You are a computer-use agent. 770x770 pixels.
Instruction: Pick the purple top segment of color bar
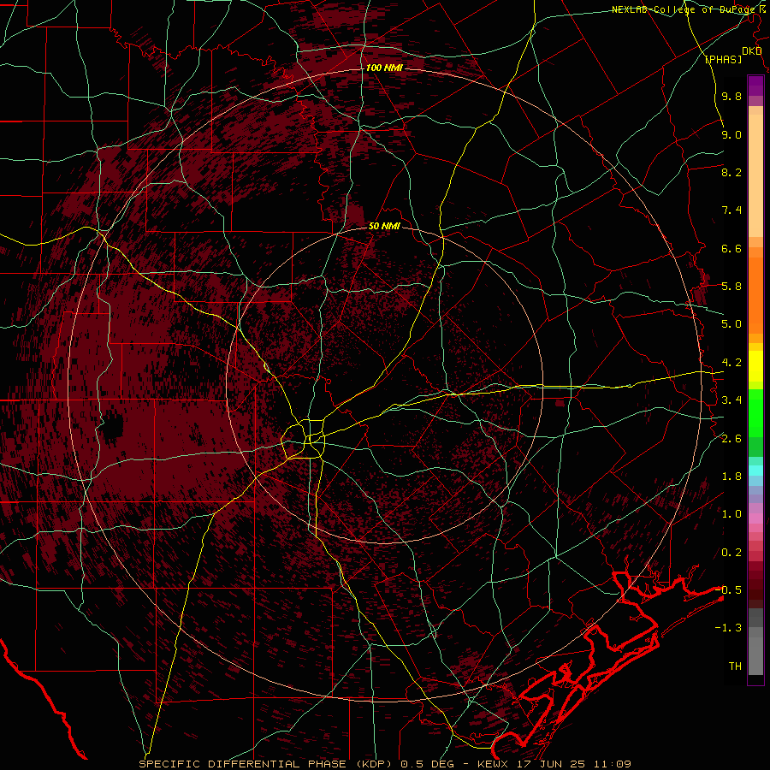tap(755, 86)
